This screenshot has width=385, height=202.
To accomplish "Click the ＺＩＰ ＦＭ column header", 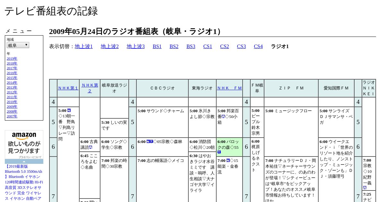I will 291,88.
